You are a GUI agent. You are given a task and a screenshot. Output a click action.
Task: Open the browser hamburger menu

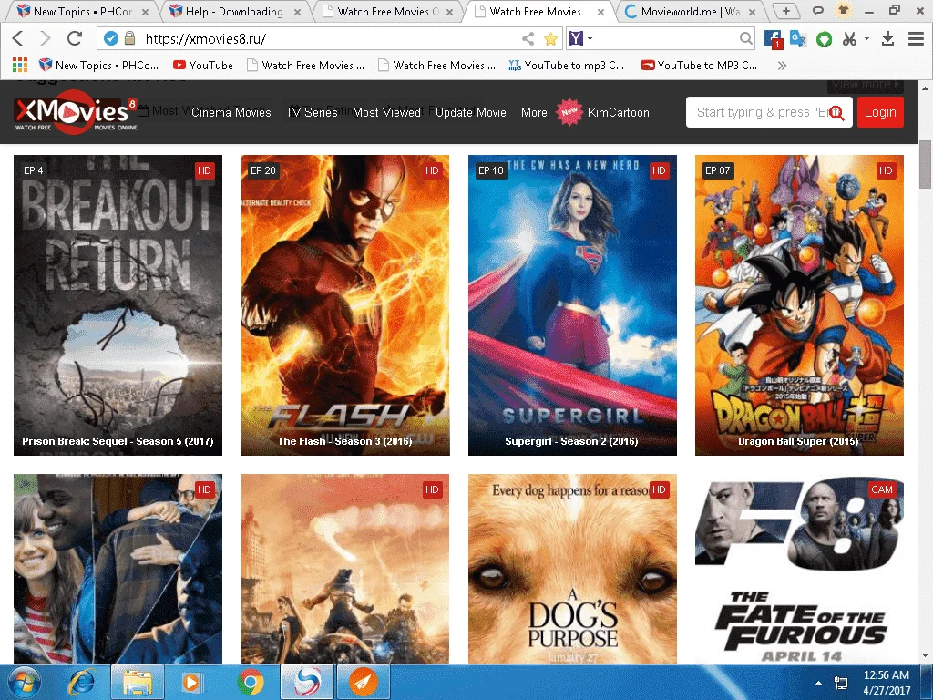[x=916, y=39]
